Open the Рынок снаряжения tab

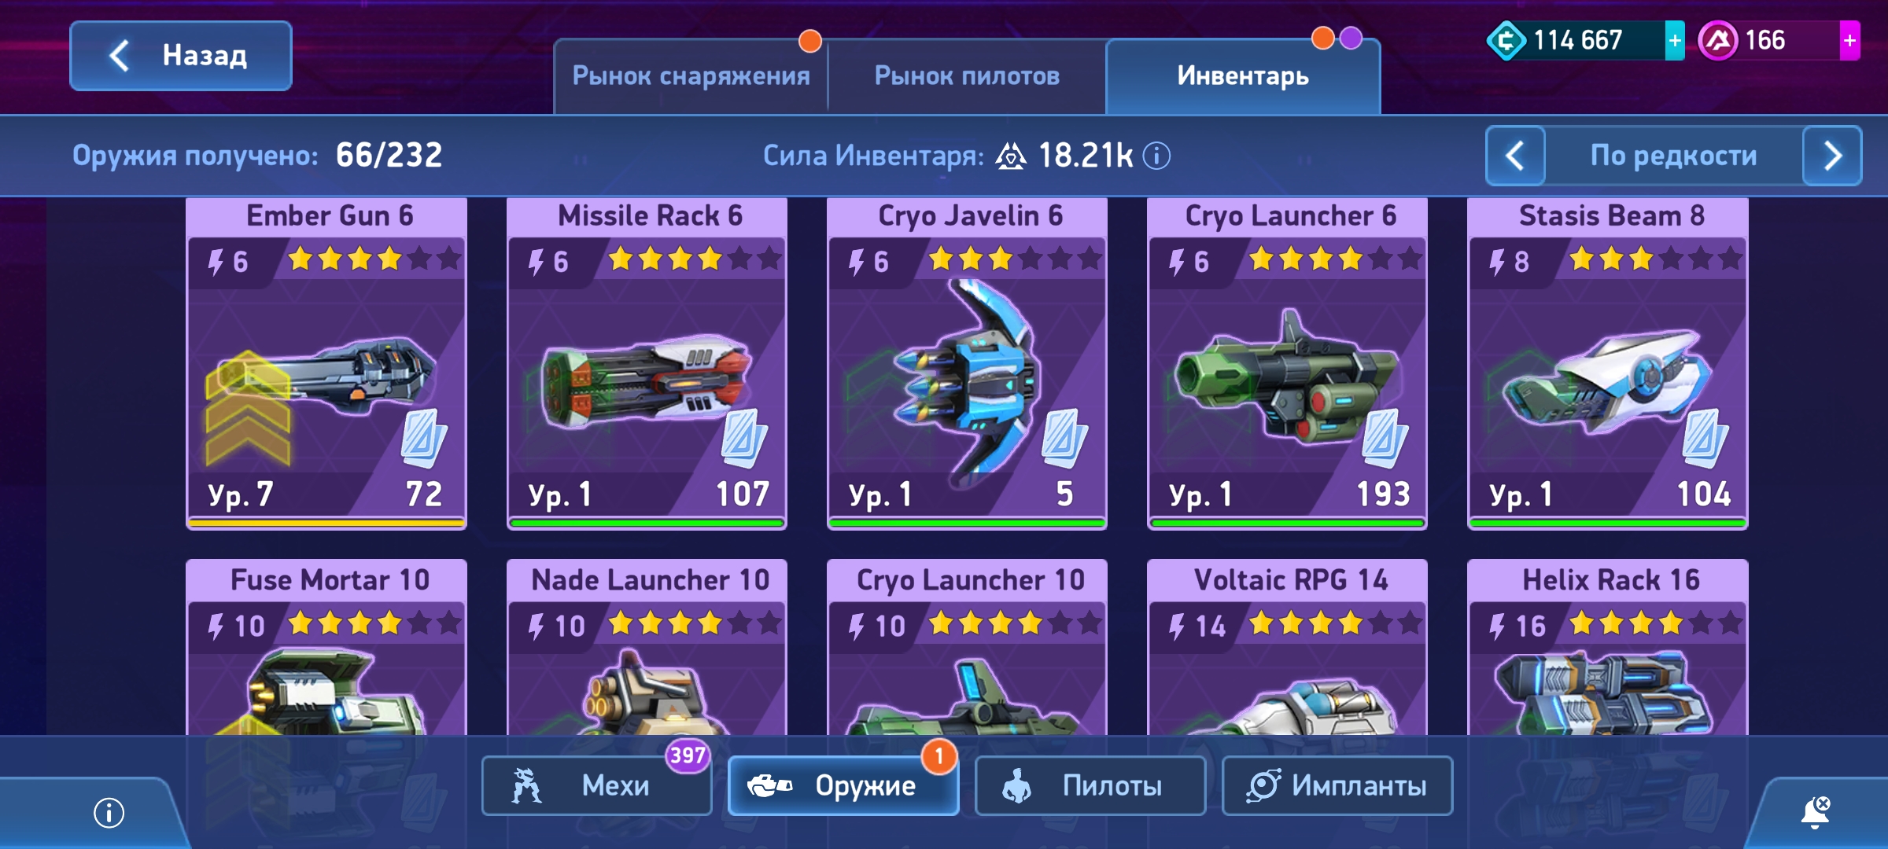[x=691, y=76]
